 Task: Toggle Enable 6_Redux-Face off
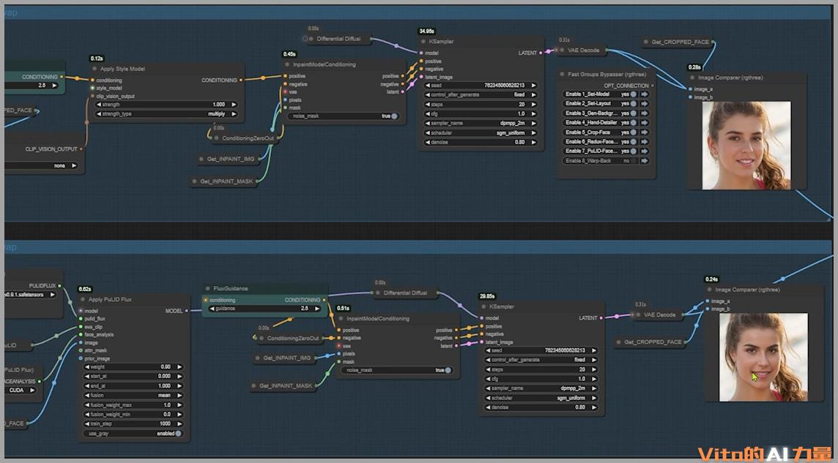(x=634, y=142)
